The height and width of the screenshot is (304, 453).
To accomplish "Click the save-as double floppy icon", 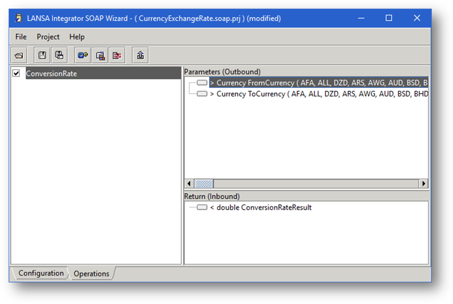I will tap(60, 55).
